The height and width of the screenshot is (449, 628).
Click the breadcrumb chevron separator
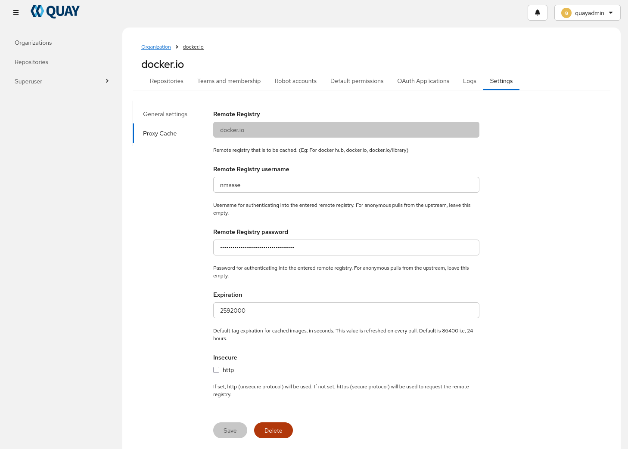(177, 47)
